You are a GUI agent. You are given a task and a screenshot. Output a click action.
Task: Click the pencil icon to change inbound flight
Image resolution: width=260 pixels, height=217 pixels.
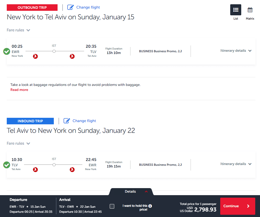67,121
